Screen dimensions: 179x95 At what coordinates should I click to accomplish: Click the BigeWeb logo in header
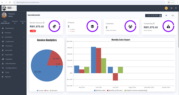click(x=9, y=8)
